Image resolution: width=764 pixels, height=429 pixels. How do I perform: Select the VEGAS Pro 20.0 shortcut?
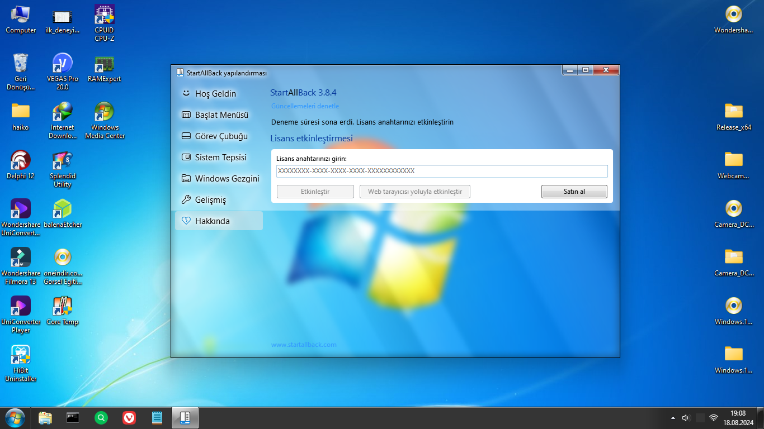63,71
